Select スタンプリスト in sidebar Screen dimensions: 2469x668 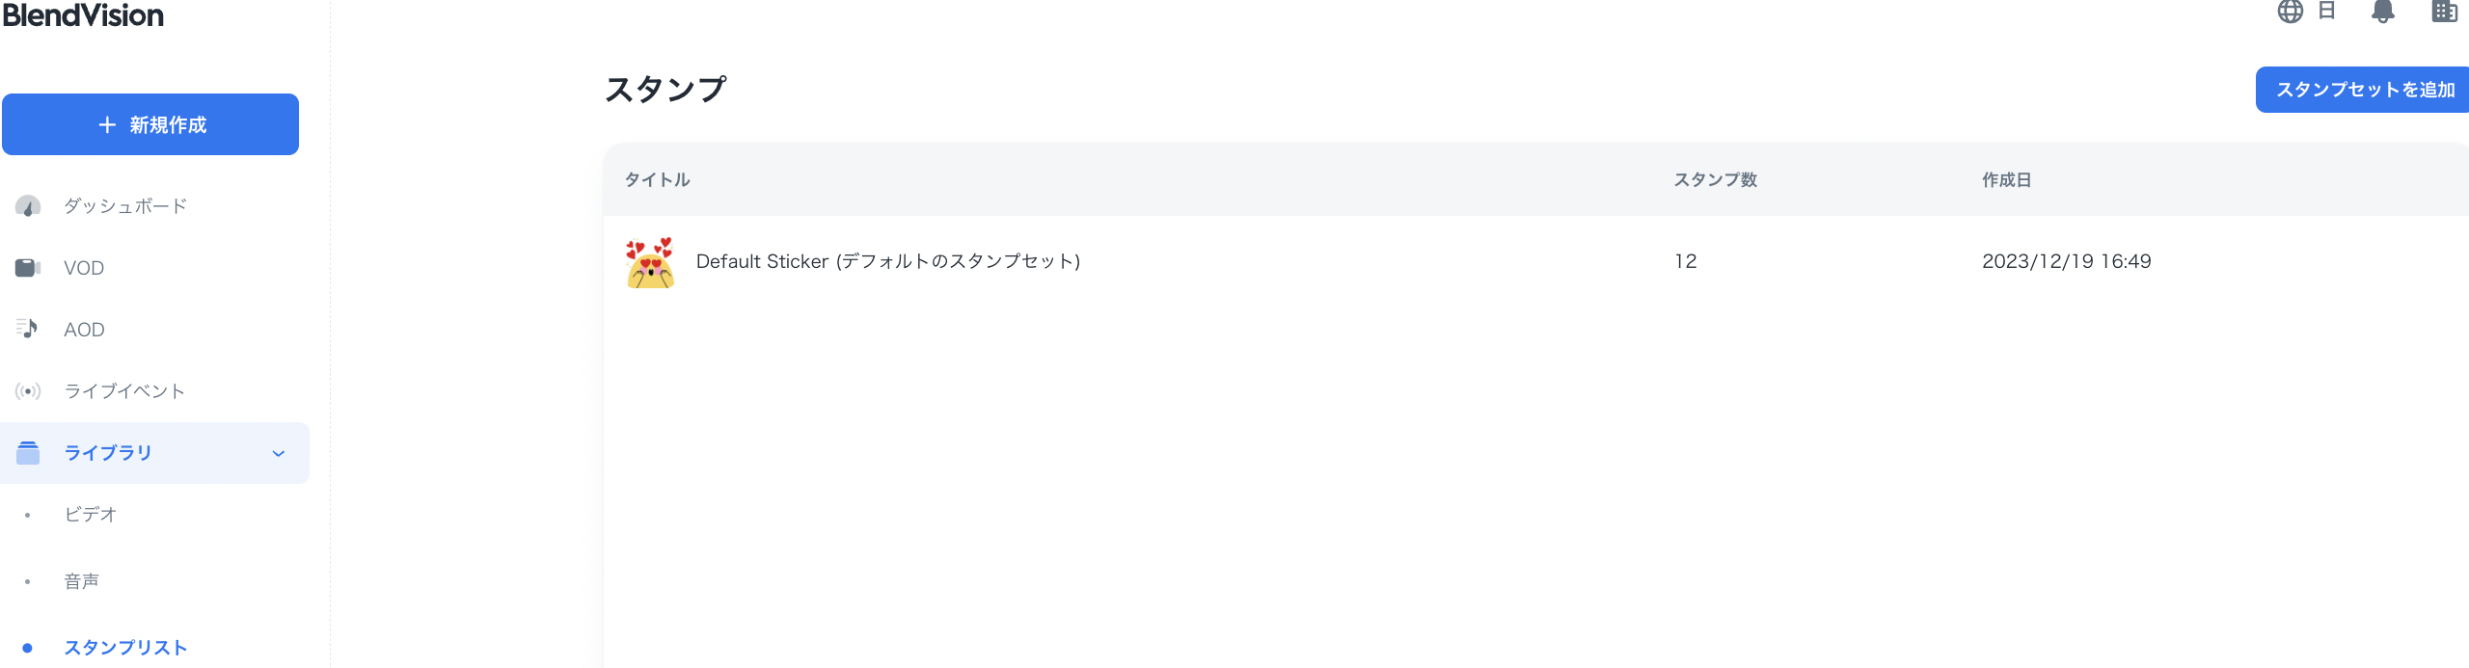point(125,648)
